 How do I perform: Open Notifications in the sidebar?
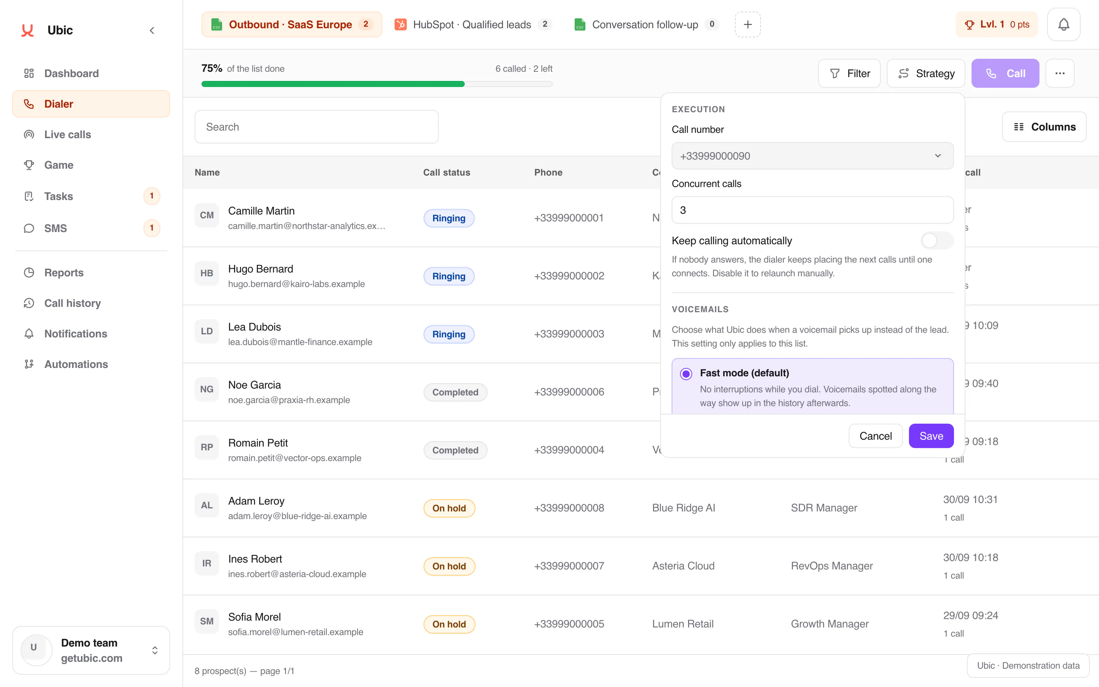point(91,334)
